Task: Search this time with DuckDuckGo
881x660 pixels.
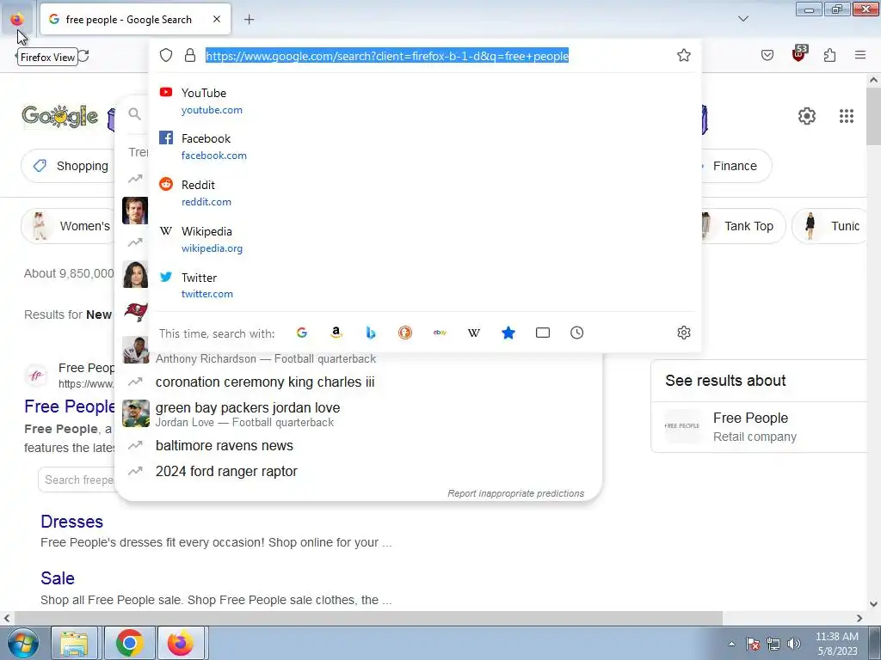Action: (405, 333)
